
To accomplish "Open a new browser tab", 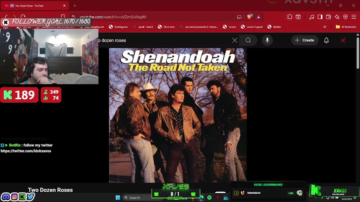I will pos(75,6).
